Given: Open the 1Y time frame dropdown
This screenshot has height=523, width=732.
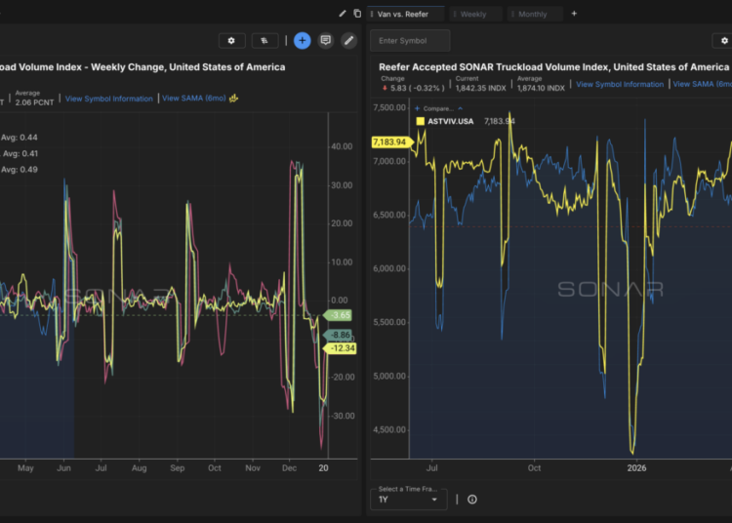Looking at the screenshot, I should click(x=409, y=500).
